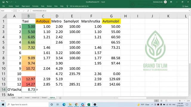Click the user account avatar

pyautogui.click(x=165, y=2)
